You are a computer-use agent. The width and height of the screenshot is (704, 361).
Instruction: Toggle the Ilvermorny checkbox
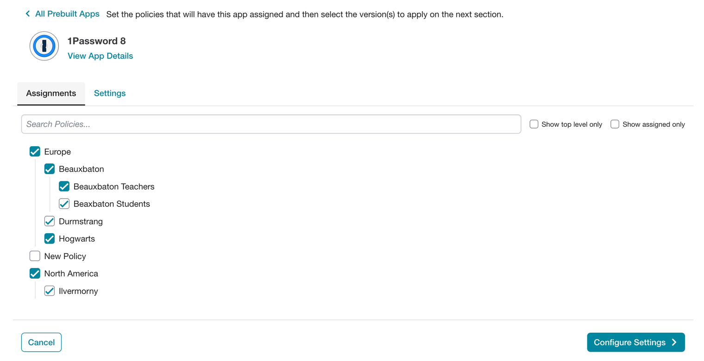tap(50, 291)
